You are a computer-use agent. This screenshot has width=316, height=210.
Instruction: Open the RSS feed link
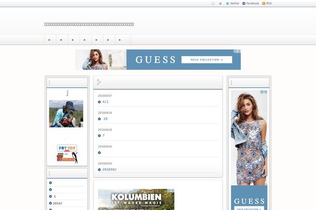(269, 3)
